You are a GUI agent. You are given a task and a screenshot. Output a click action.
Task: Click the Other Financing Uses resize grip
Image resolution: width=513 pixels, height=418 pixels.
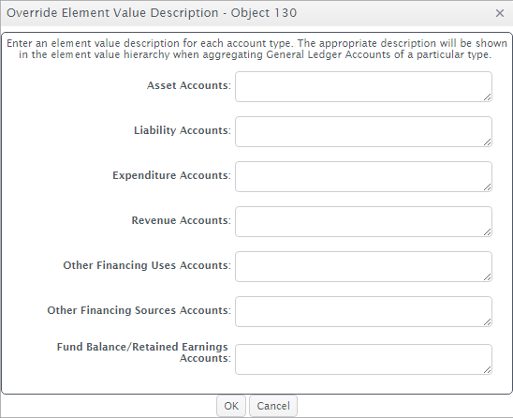tap(487, 276)
